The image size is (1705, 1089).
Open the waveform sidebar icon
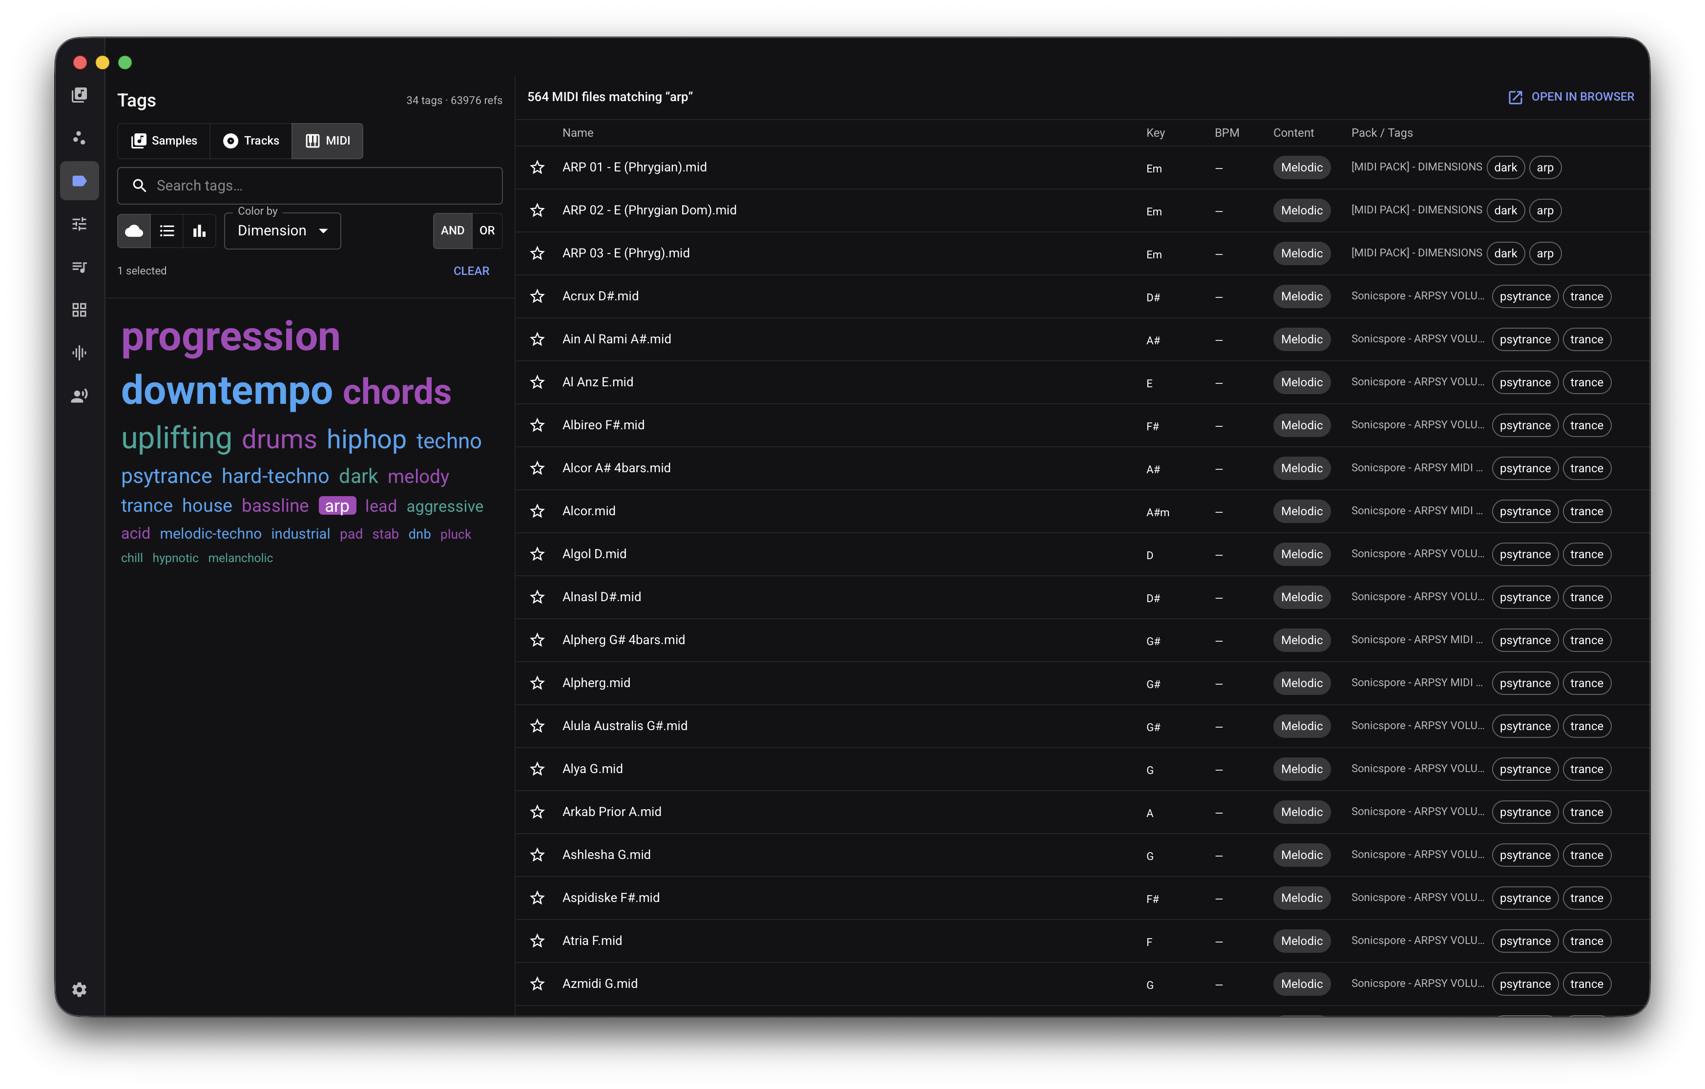tap(79, 353)
